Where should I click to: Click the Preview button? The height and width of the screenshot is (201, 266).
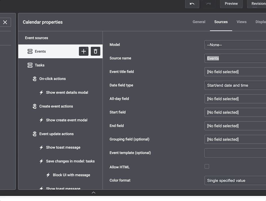(231, 4)
